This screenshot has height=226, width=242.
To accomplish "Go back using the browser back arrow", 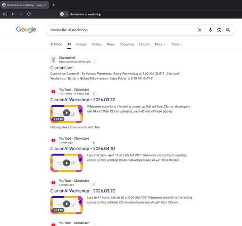I will click(13, 14).
